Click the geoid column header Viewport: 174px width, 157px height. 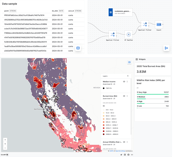tap(6, 11)
